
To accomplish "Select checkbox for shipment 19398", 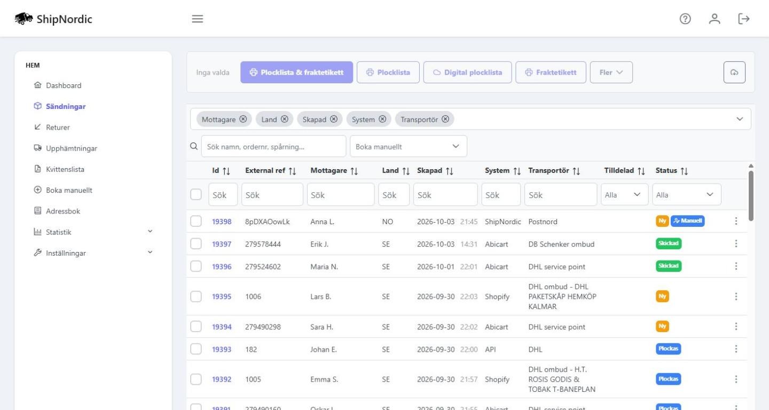I will (196, 221).
